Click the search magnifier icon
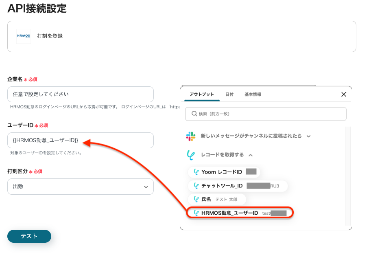The image size is (384, 266). click(x=194, y=114)
